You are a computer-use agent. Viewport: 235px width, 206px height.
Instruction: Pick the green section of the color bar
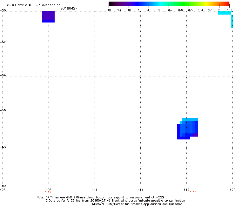(x=184, y=4)
